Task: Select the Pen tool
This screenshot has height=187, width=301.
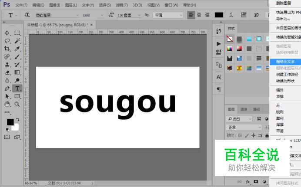Action: click(x=7, y=89)
